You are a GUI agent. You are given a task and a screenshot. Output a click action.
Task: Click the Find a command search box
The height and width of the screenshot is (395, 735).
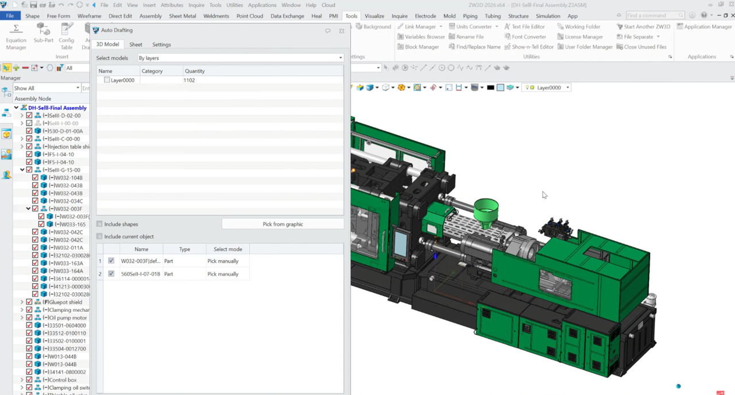(x=652, y=15)
